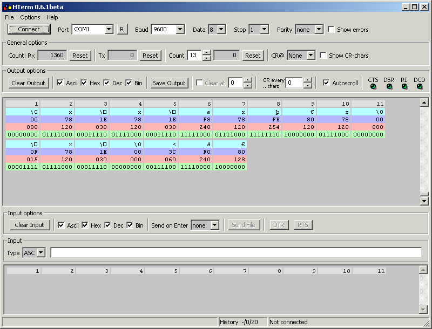432x329 pixels.
Task: Click the Not connected status text
Action: (288, 322)
